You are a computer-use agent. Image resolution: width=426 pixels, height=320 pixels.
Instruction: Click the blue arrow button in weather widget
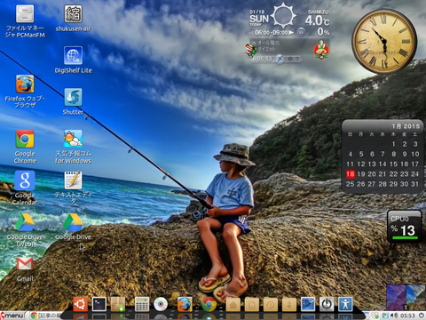tap(280, 59)
